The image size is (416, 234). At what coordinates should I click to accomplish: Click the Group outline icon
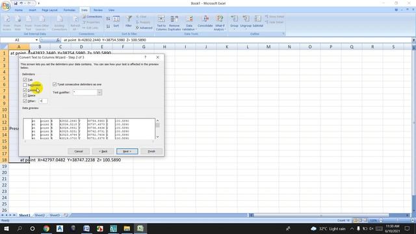(234, 21)
